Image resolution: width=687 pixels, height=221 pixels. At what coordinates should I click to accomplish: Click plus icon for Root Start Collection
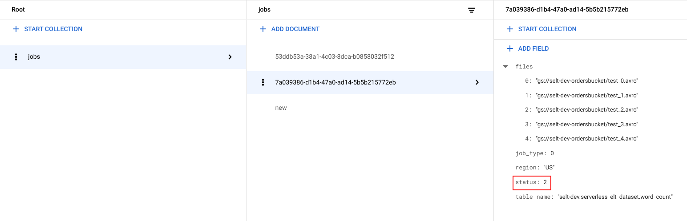16,29
